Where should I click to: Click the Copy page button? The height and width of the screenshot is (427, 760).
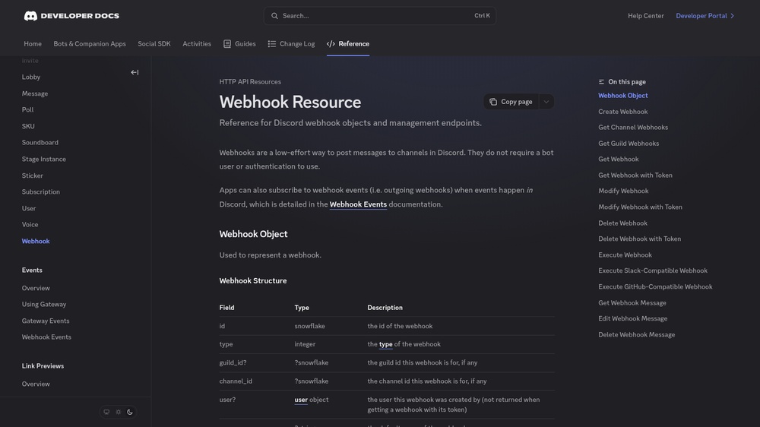point(511,102)
